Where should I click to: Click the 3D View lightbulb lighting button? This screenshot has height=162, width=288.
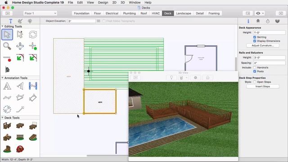point(171,78)
